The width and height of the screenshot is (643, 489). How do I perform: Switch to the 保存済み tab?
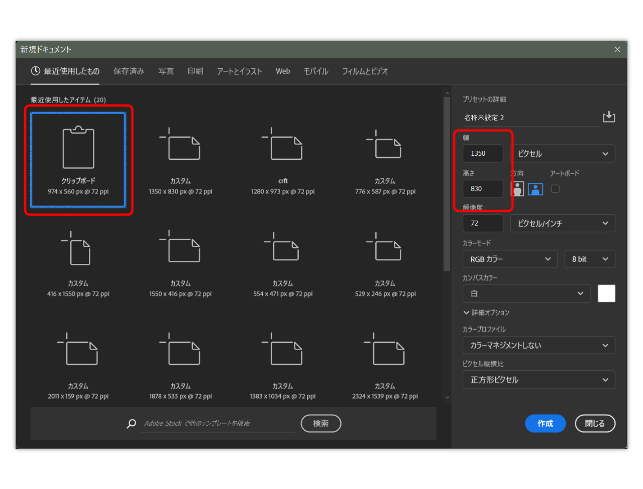point(129,71)
